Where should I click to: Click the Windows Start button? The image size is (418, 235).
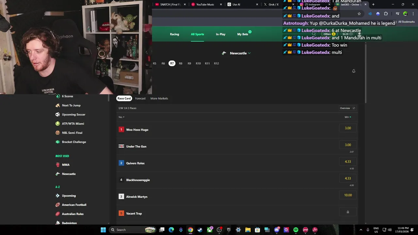point(103,230)
